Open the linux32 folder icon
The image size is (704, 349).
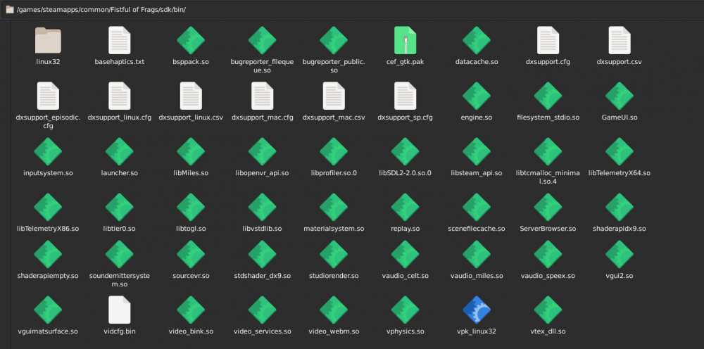coord(48,40)
